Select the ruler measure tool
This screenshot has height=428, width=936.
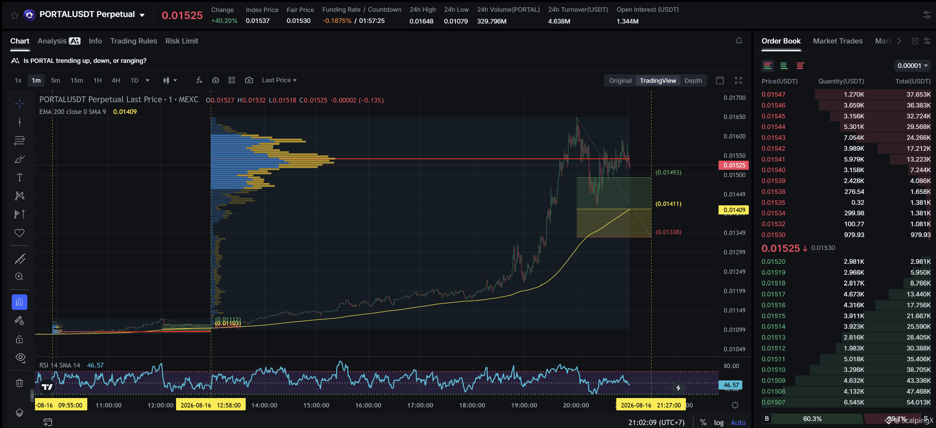point(20,259)
